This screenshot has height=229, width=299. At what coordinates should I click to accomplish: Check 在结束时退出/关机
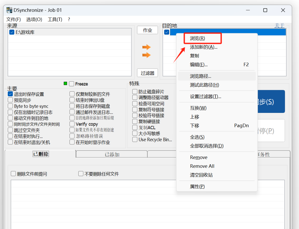point(10,142)
